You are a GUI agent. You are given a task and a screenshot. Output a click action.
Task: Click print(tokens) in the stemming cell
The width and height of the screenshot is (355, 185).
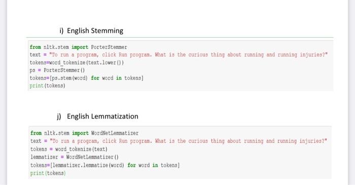47,85
